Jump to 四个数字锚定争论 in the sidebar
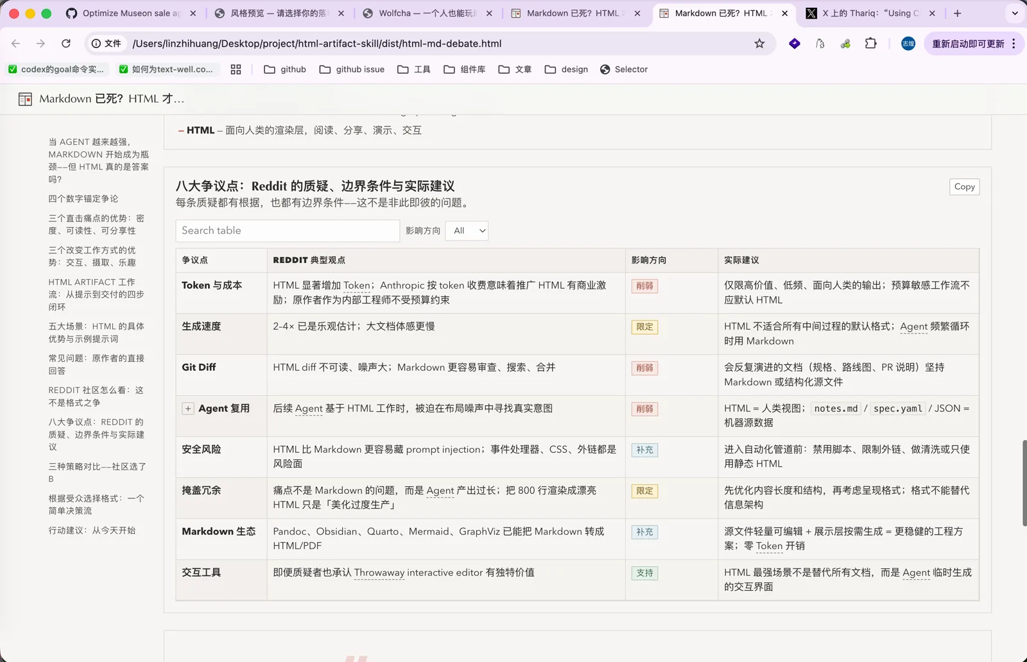Viewport: 1027px width, 662px height. [x=83, y=199]
